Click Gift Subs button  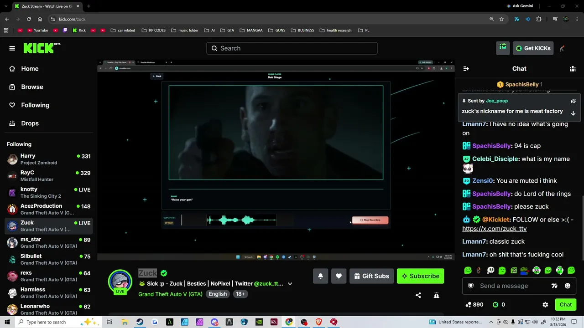pos(372,276)
